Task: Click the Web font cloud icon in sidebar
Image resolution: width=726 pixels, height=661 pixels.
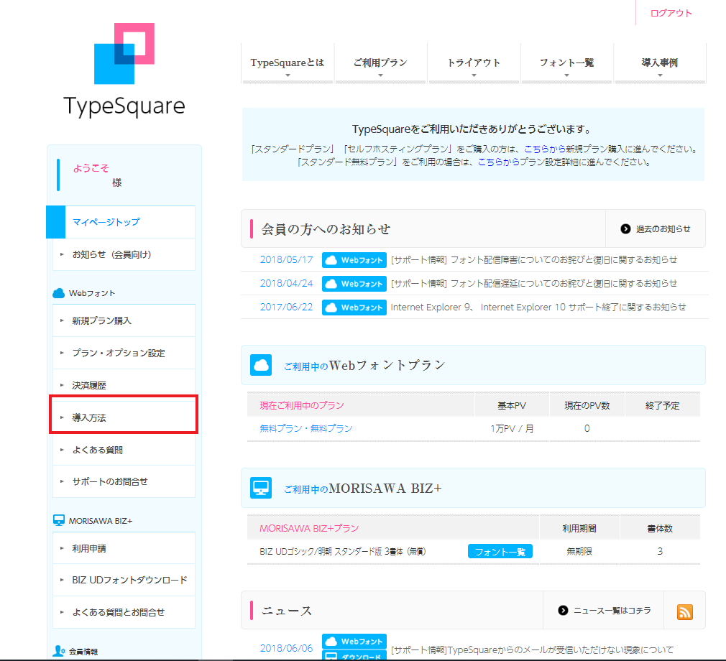Action: coord(59,293)
